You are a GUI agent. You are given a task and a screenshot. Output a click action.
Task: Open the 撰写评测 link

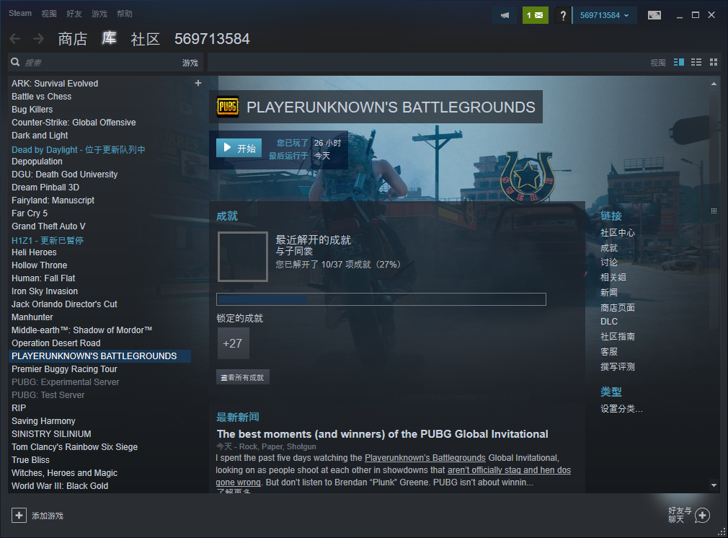[618, 366]
